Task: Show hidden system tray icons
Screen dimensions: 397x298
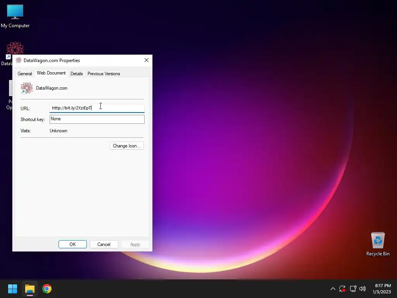Action: 333,289
